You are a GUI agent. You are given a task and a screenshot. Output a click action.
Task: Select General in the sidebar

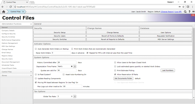(16, 27)
